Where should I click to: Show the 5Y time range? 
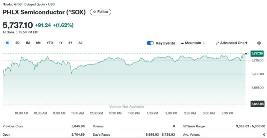tap(70, 43)
